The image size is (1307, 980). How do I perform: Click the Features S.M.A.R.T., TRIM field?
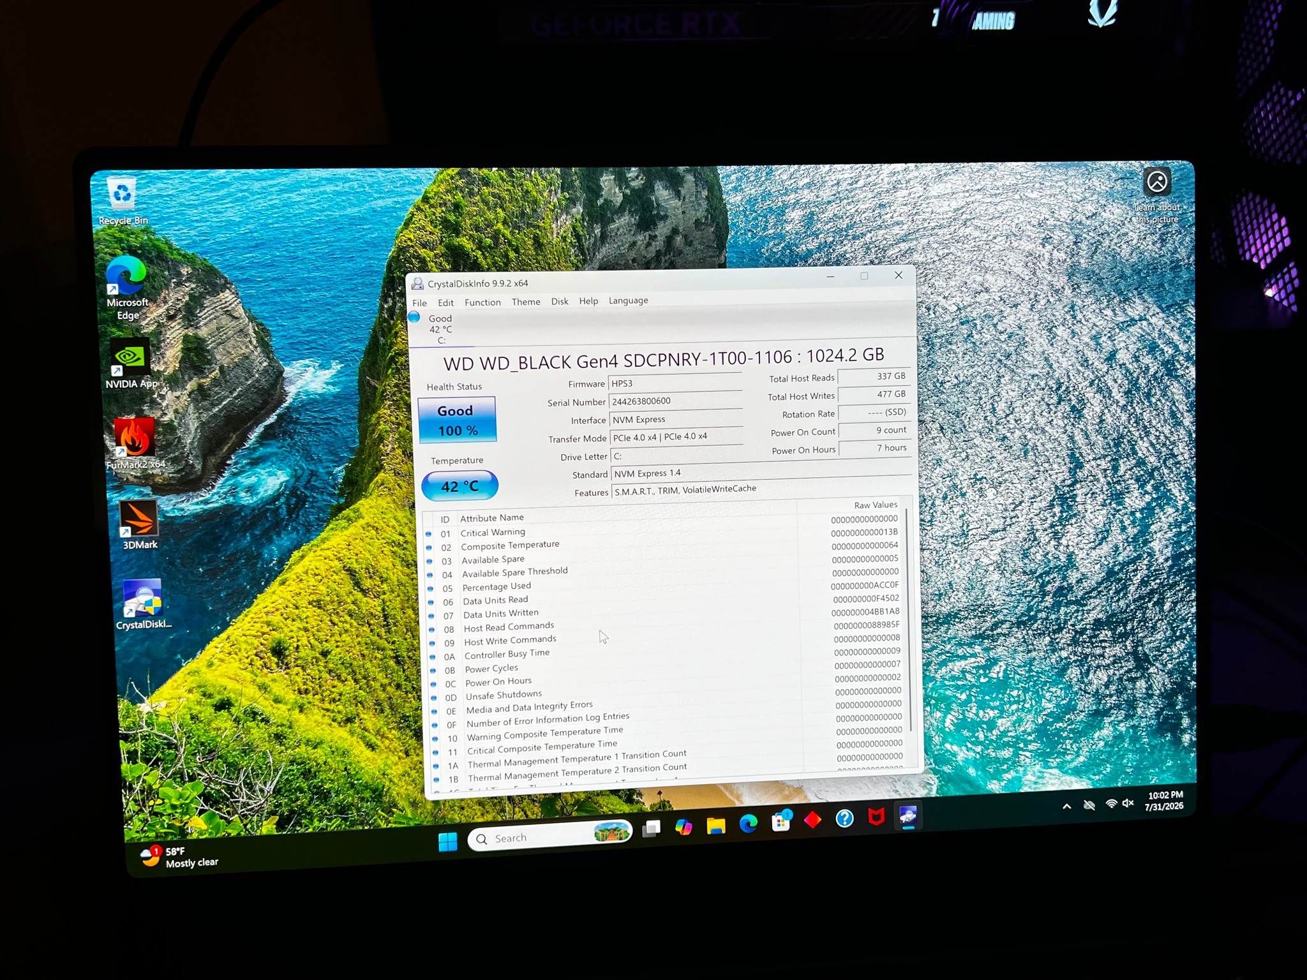(762, 489)
